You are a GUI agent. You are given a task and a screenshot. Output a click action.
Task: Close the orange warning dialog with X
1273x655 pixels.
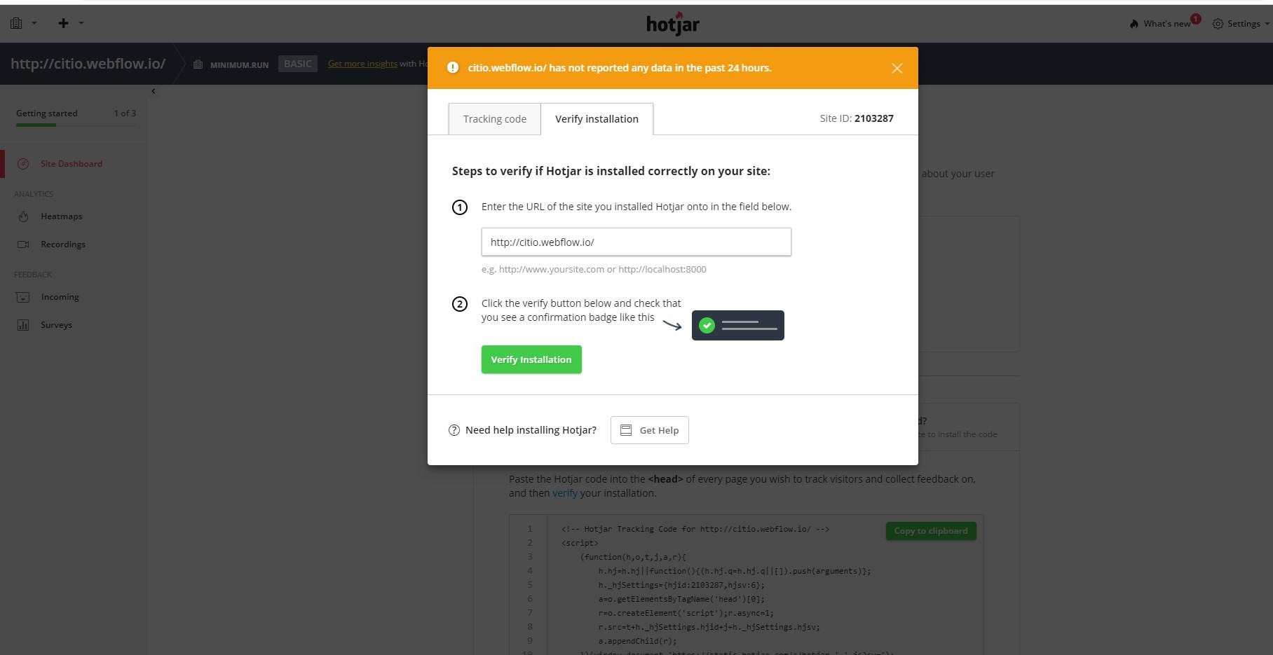[897, 68]
